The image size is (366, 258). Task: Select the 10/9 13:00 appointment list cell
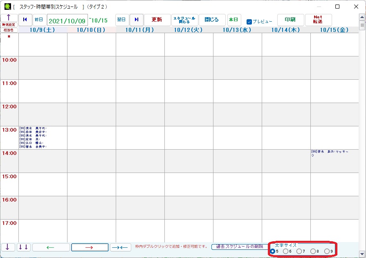[43, 138]
